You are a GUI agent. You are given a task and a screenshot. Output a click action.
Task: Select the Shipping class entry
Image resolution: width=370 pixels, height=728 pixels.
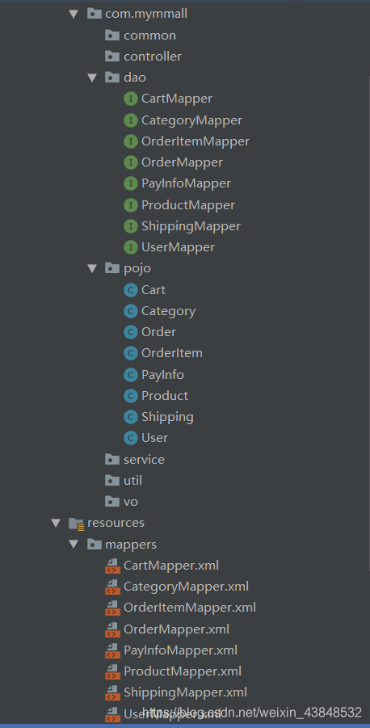167,417
